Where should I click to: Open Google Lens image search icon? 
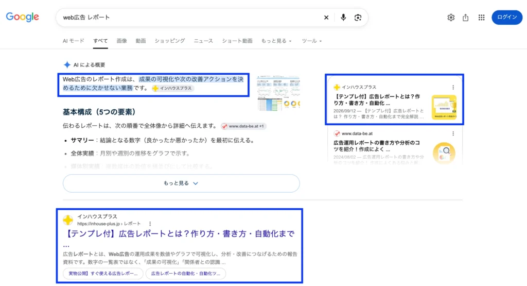click(358, 18)
